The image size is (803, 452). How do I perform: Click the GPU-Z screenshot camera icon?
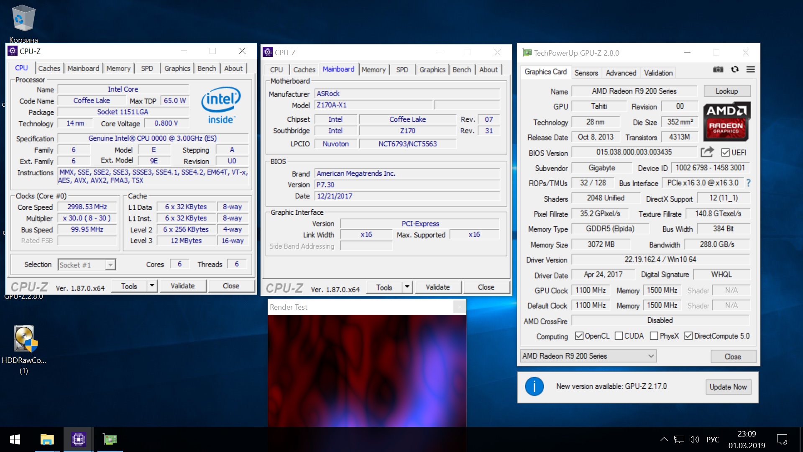(x=718, y=69)
